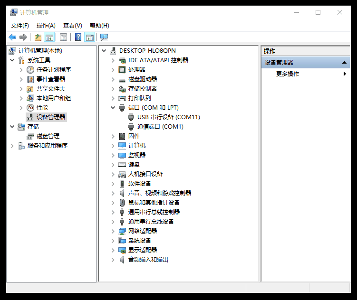
Task: Select 磁盘管理 in the left tree
Action: click(x=48, y=136)
